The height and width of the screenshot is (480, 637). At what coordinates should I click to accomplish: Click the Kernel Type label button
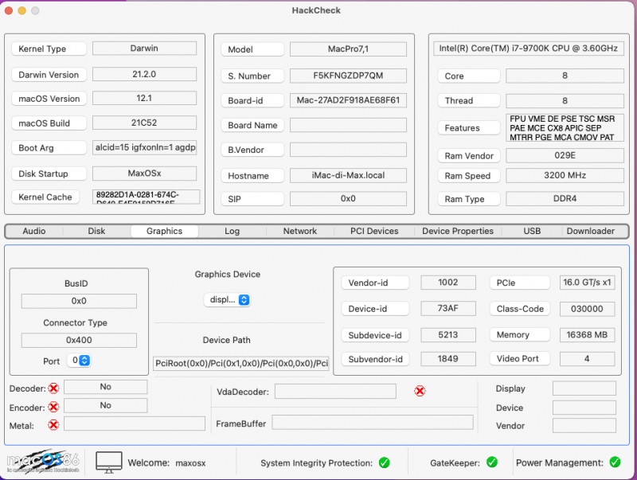coord(48,49)
